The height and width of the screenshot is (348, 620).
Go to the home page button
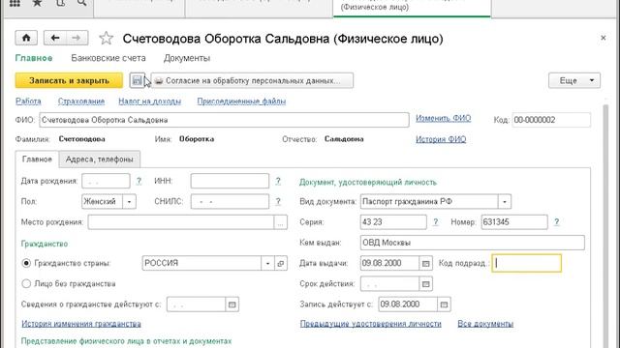pyautogui.click(x=26, y=38)
